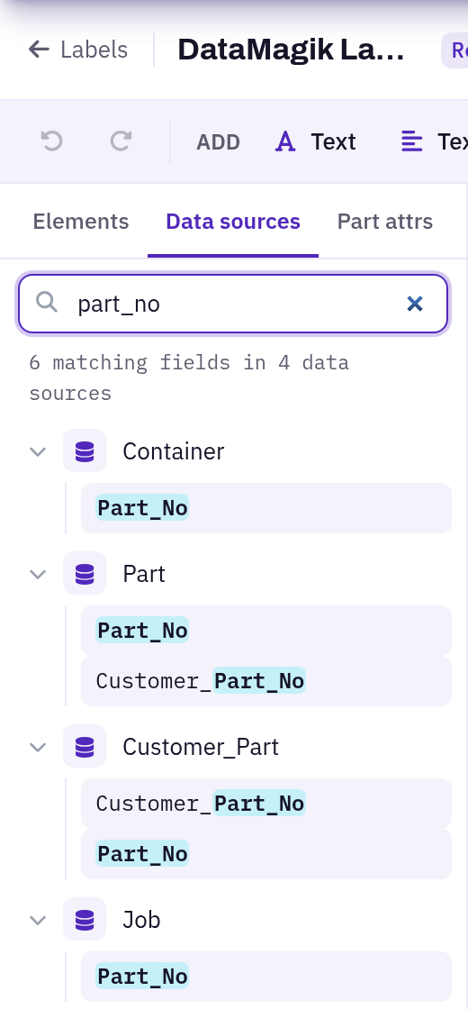Collapse the Job data source chevron
This screenshot has height=1009, width=468.
coord(38,920)
